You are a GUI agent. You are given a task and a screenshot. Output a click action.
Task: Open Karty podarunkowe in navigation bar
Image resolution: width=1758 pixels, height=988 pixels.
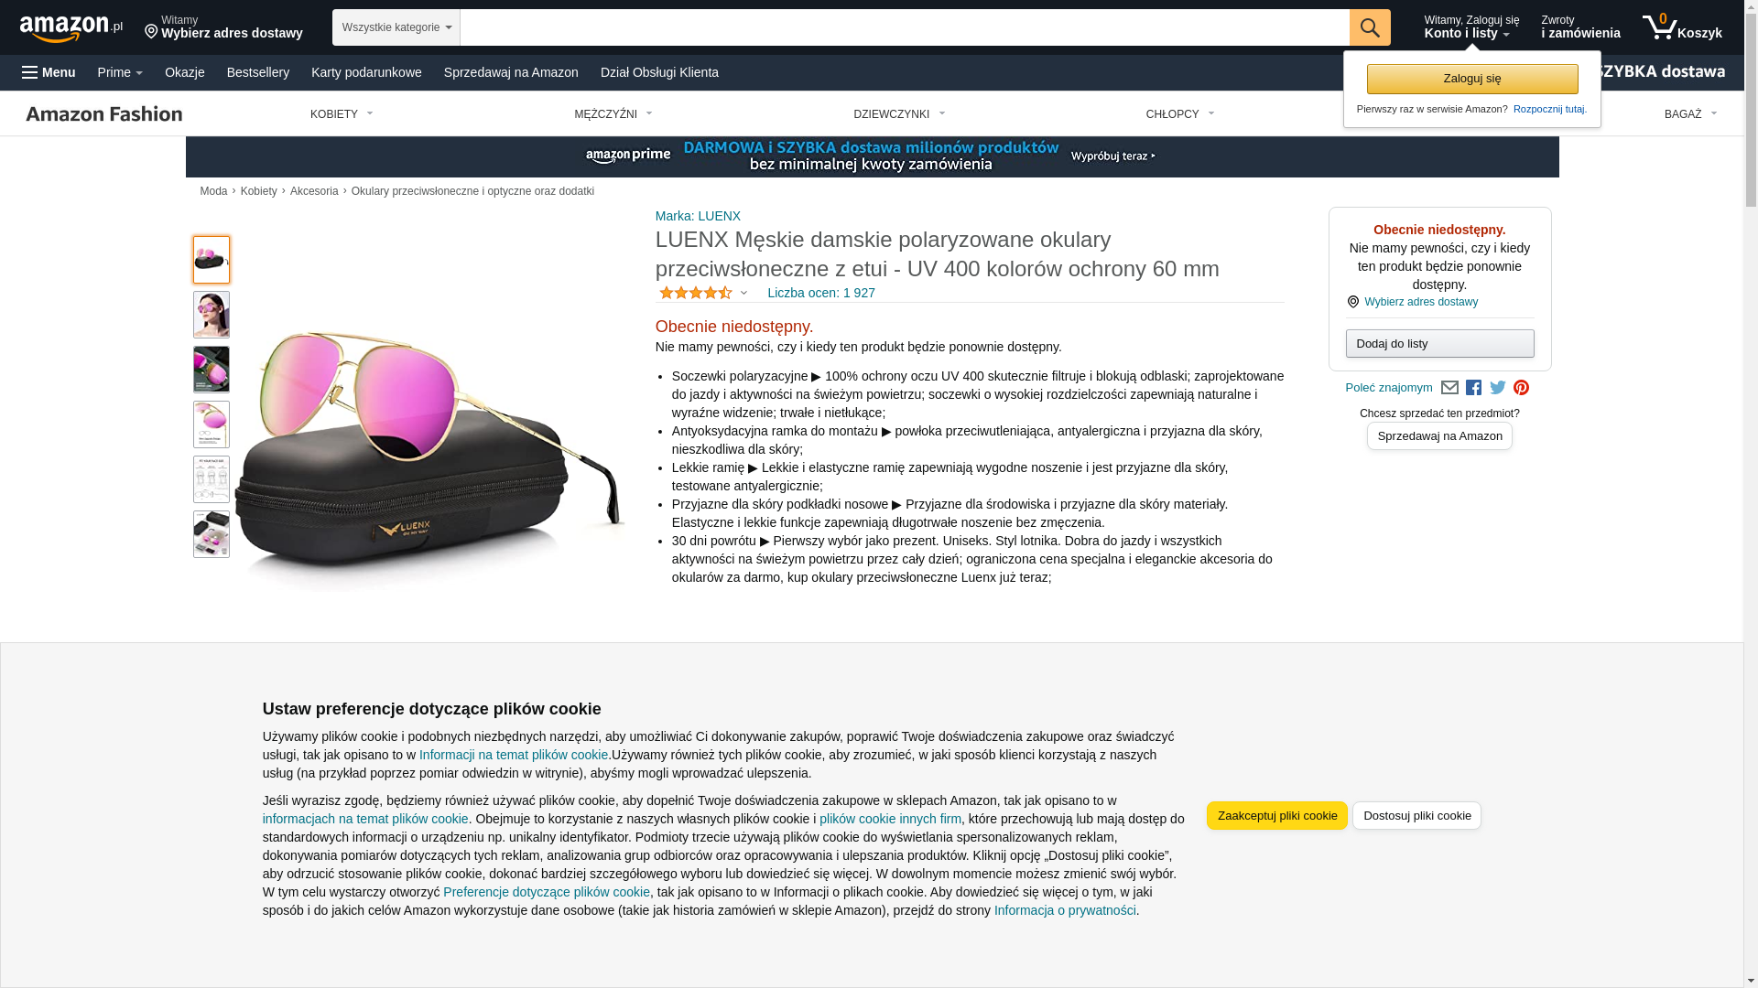tap(366, 72)
